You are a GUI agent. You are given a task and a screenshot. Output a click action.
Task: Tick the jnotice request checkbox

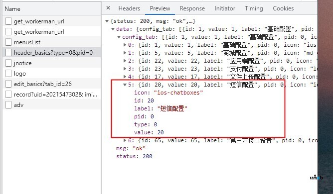click(x=8, y=63)
